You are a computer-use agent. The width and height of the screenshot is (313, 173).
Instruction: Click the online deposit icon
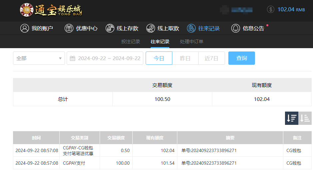(x=110, y=28)
